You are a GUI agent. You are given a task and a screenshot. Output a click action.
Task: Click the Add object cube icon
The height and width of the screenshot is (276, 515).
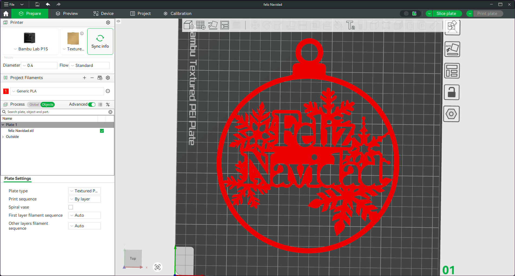click(x=189, y=25)
